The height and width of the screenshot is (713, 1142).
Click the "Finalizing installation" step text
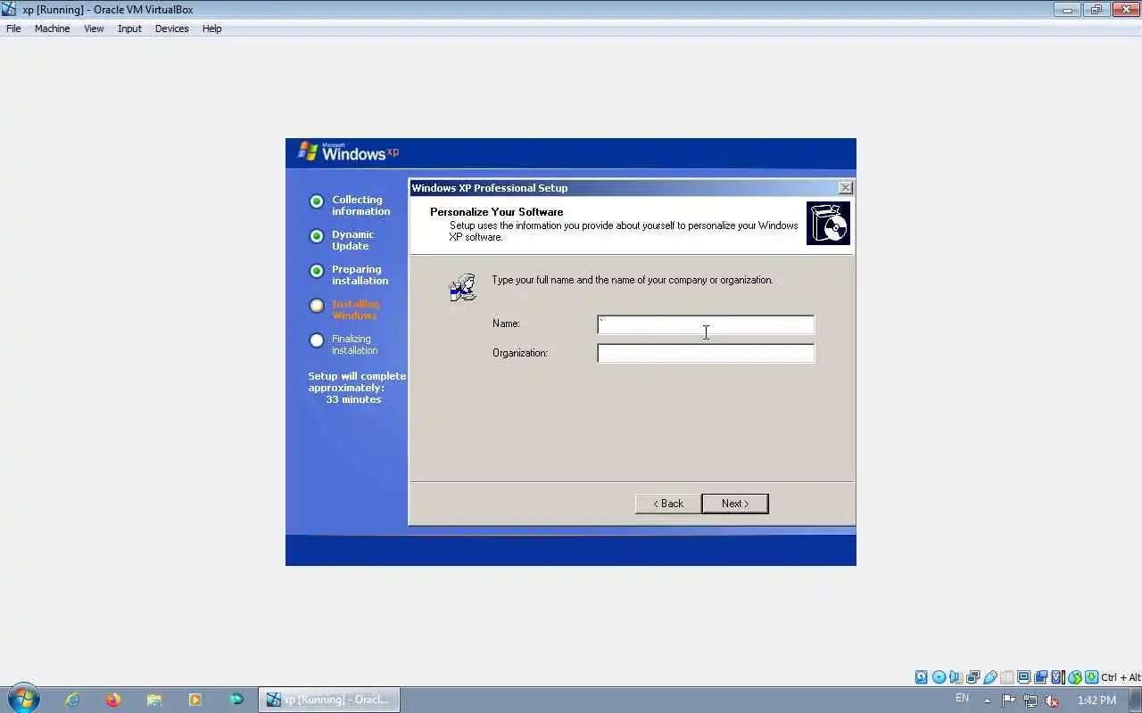click(x=354, y=344)
